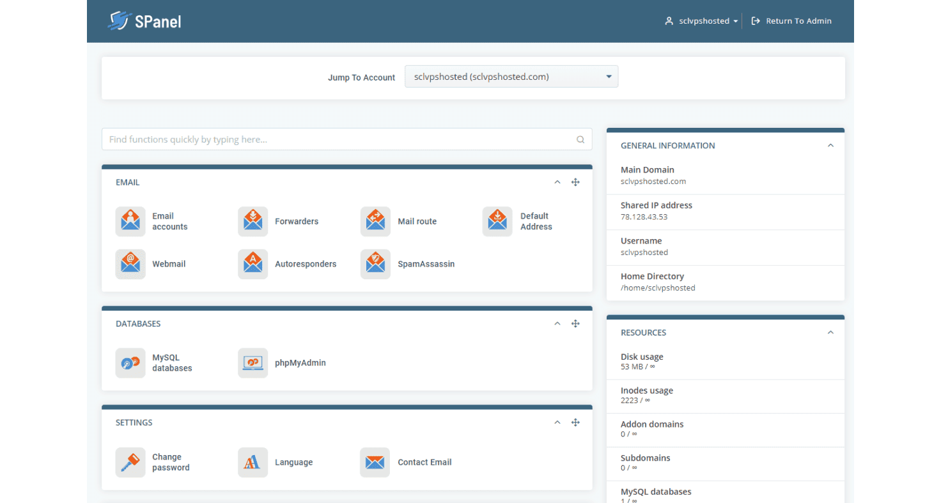
Task: Open the Email accounts link text
Action: 170,221
